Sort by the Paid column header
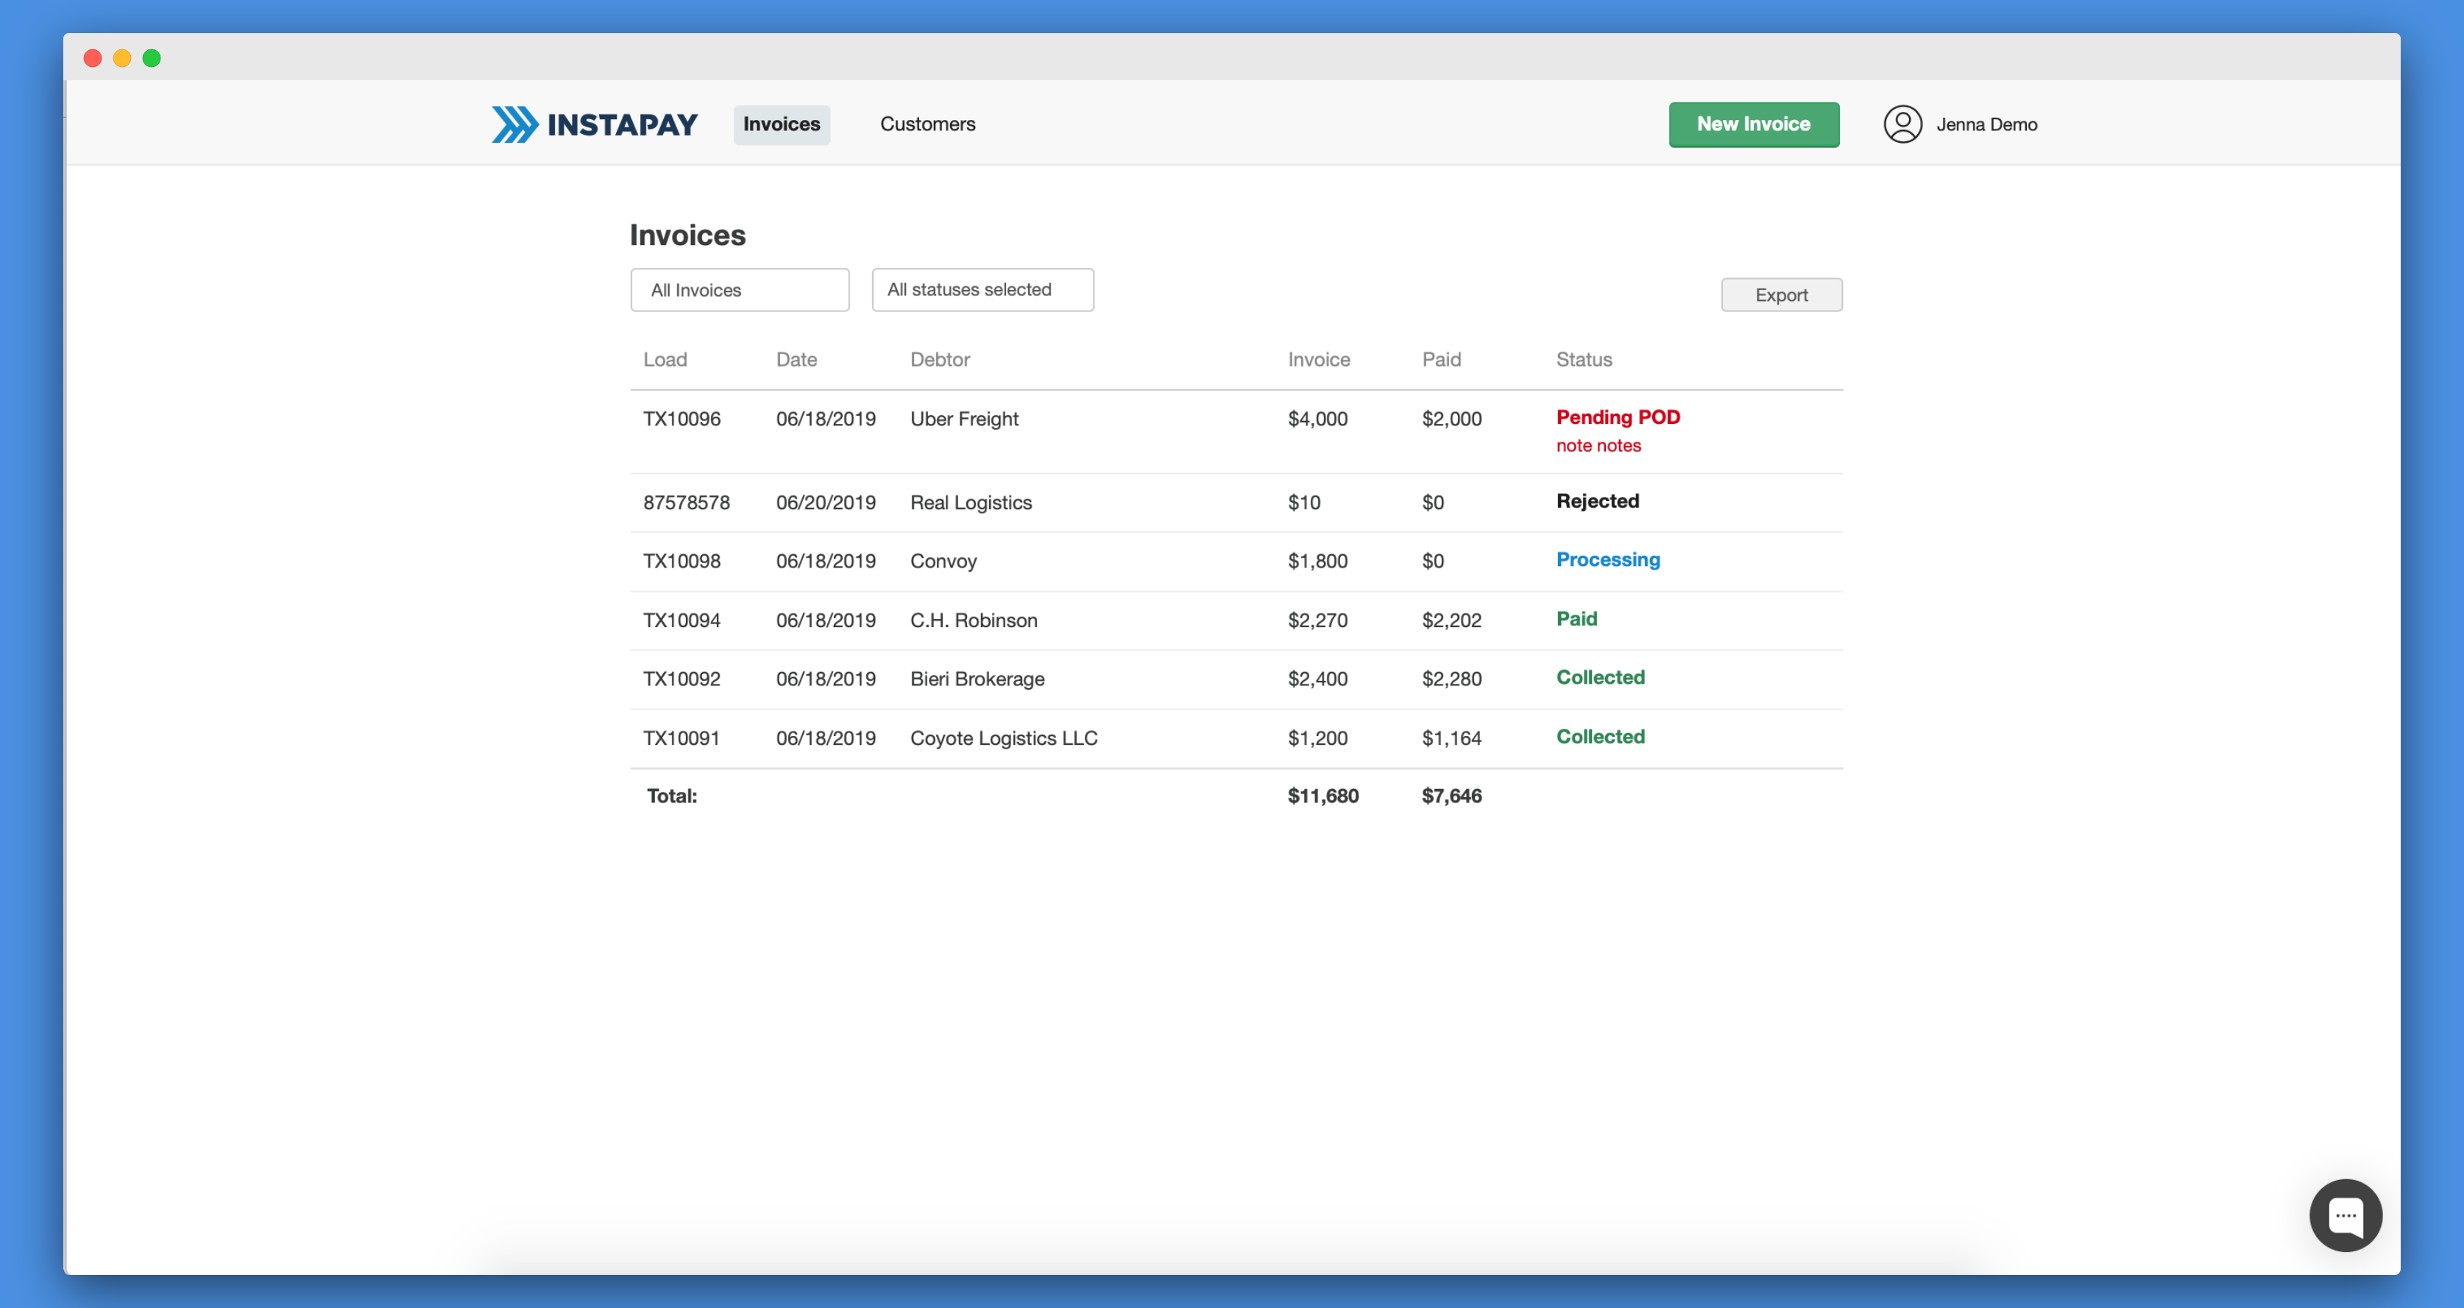The width and height of the screenshot is (2464, 1308). coord(1440,360)
